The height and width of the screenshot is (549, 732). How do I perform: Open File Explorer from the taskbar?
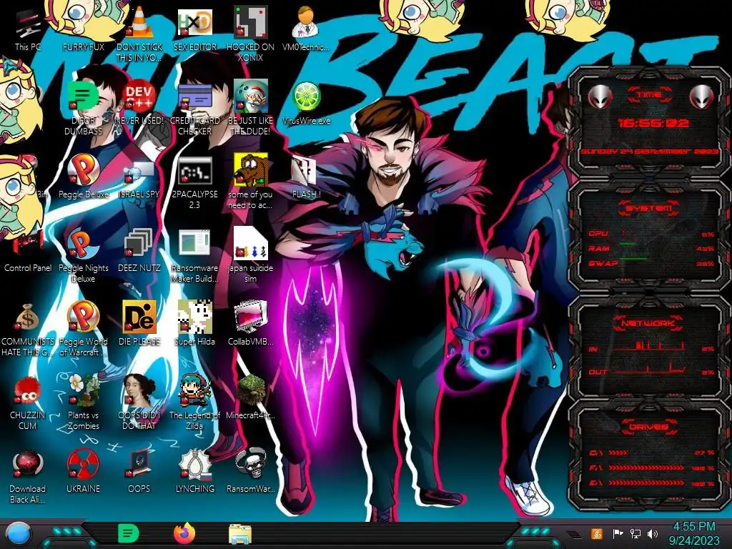240,534
